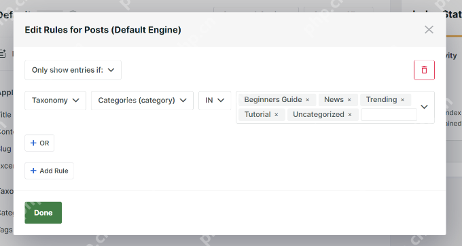The height and width of the screenshot is (246, 462).
Task: Delete the rule group with trash icon
Action: click(424, 70)
